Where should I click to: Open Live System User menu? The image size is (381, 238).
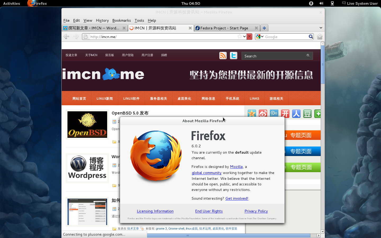pyautogui.click(x=360, y=3)
